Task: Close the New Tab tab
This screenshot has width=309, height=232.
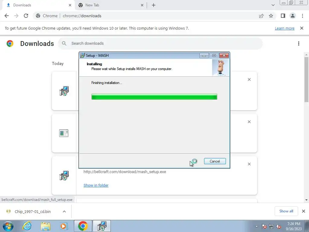Action: point(142,5)
